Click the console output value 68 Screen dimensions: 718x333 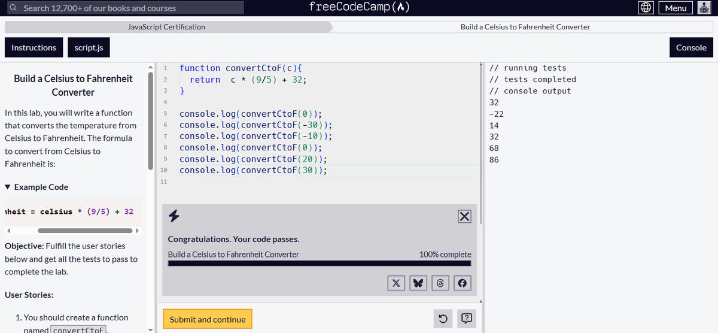coord(494,148)
